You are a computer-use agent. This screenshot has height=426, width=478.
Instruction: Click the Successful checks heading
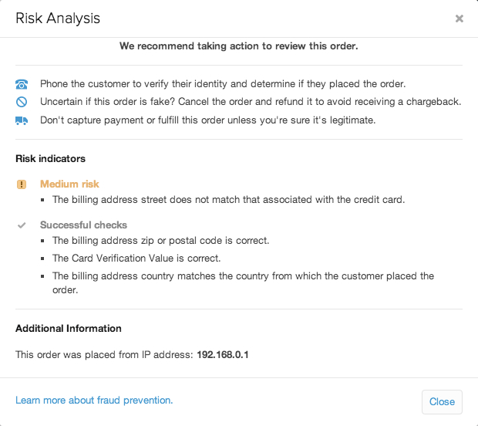tap(83, 225)
